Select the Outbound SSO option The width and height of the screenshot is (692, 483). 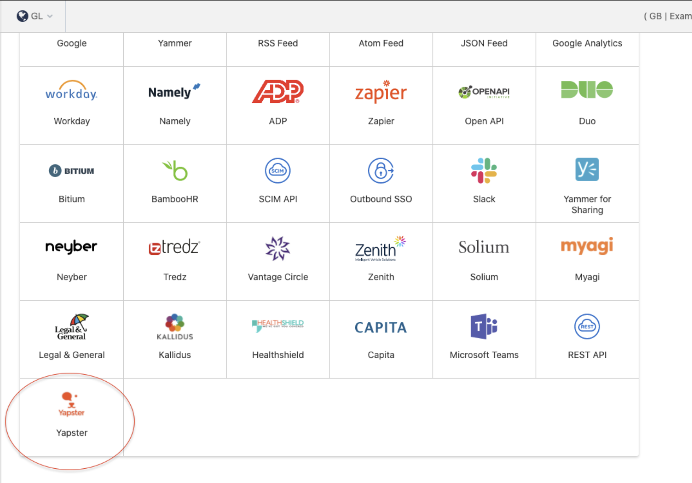tap(381, 181)
